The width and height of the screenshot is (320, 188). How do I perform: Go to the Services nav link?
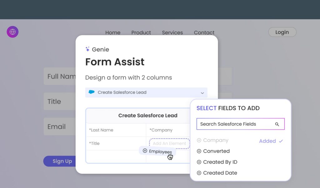coord(172,33)
